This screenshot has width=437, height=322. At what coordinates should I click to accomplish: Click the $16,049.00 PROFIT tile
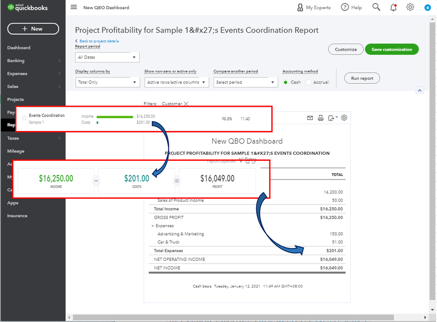tap(217, 181)
